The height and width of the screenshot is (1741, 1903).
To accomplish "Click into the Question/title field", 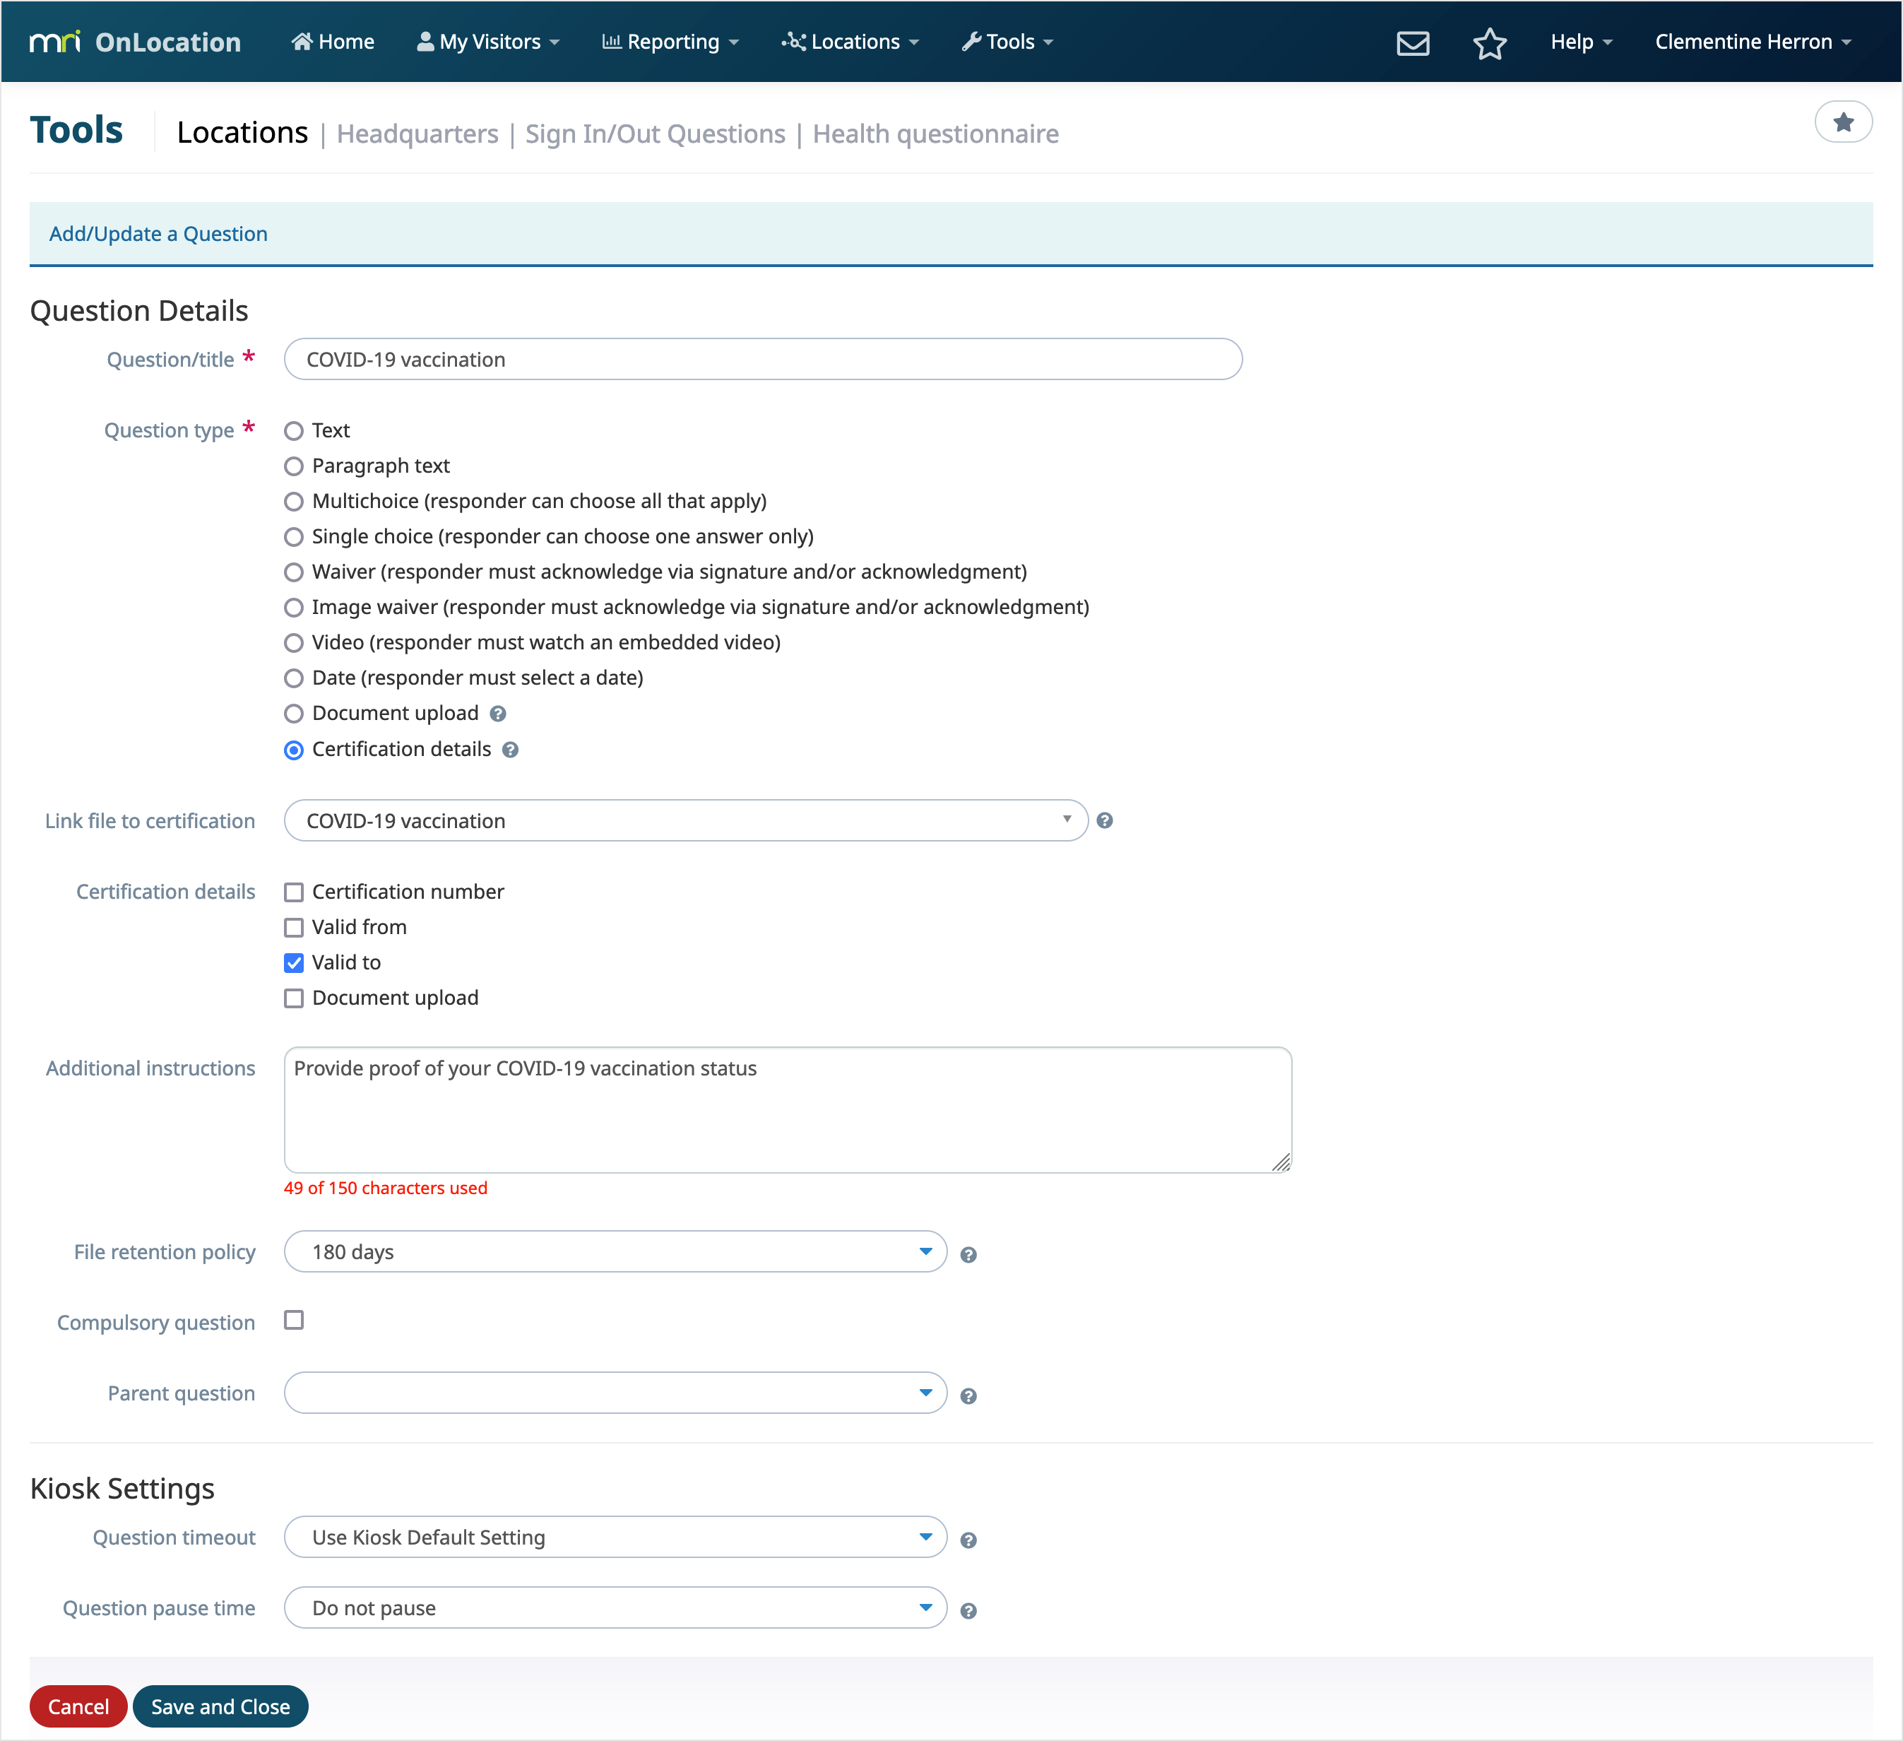I will [763, 360].
